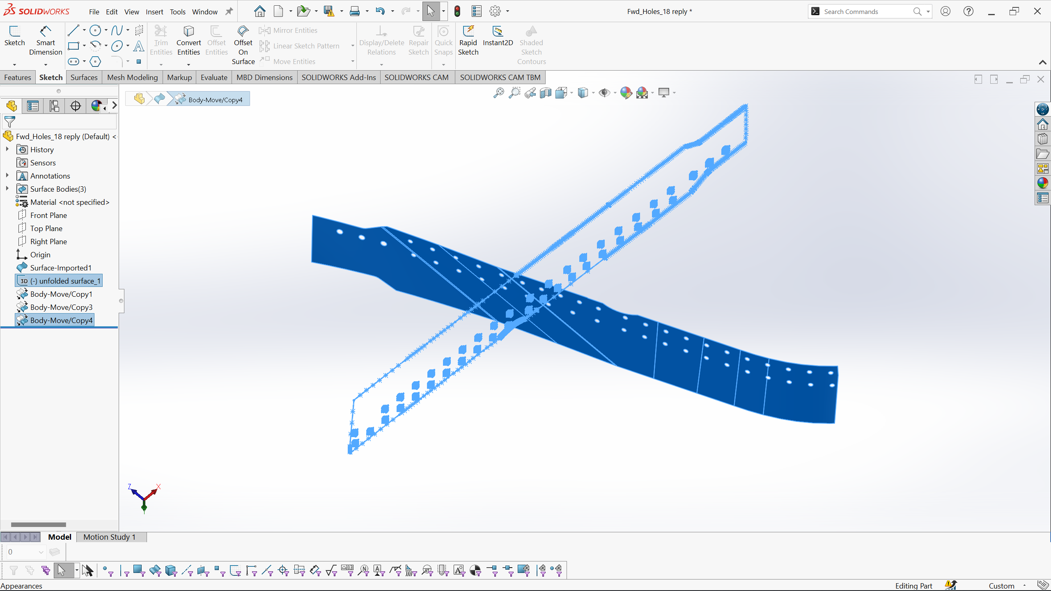Activate the Trim Entities tool
The height and width of the screenshot is (591, 1051).
click(x=161, y=39)
